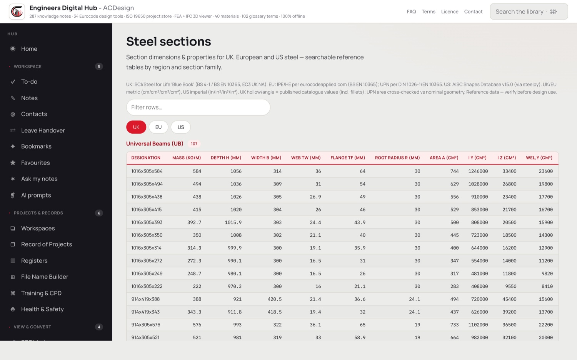Select the 914x419x388 designation cell
Viewport: 577px width, 360px height.
coord(145,299)
